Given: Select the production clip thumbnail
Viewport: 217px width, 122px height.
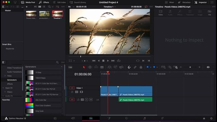Looking at the screenshot, I should [x=44, y=14].
